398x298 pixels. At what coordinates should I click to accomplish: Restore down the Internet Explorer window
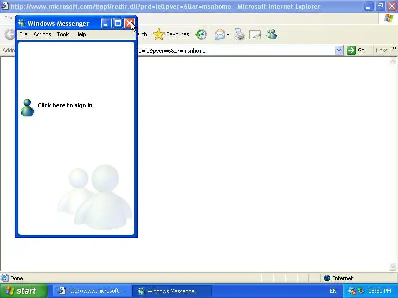point(380,6)
